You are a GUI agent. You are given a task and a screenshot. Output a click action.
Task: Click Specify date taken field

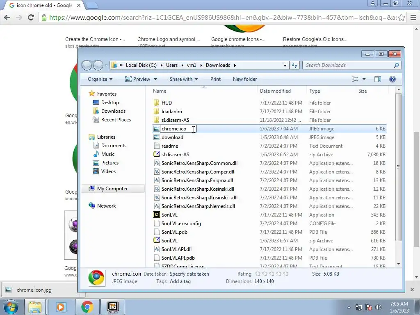tap(189, 274)
